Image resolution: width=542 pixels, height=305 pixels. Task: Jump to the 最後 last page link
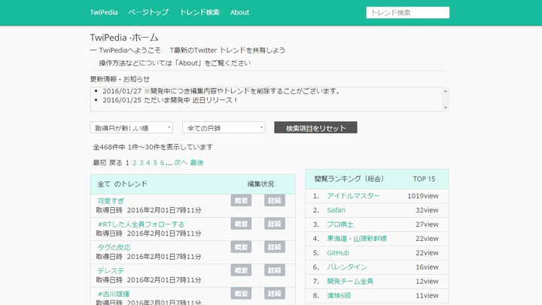pos(196,163)
